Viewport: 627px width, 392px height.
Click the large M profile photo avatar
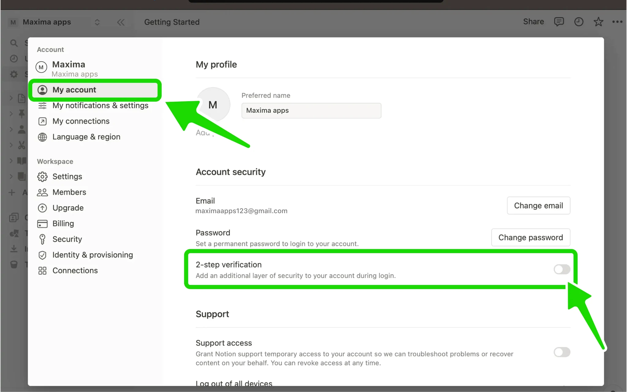[x=213, y=105]
